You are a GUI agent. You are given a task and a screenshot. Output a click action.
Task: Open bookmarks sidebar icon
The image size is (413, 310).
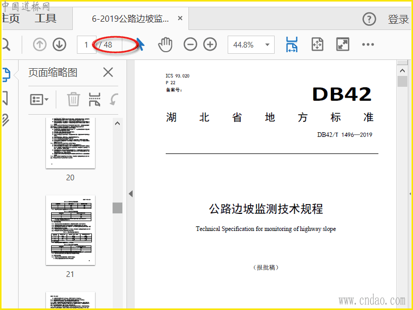(x=5, y=98)
